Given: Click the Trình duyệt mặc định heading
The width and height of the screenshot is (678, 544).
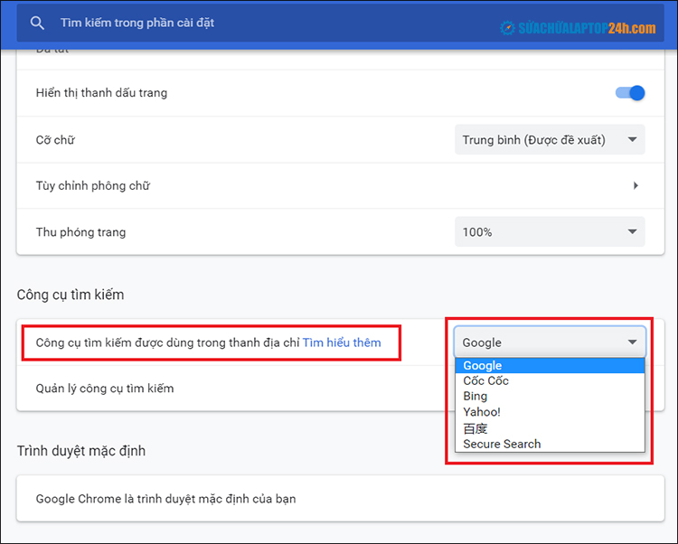Looking at the screenshot, I should (81, 451).
